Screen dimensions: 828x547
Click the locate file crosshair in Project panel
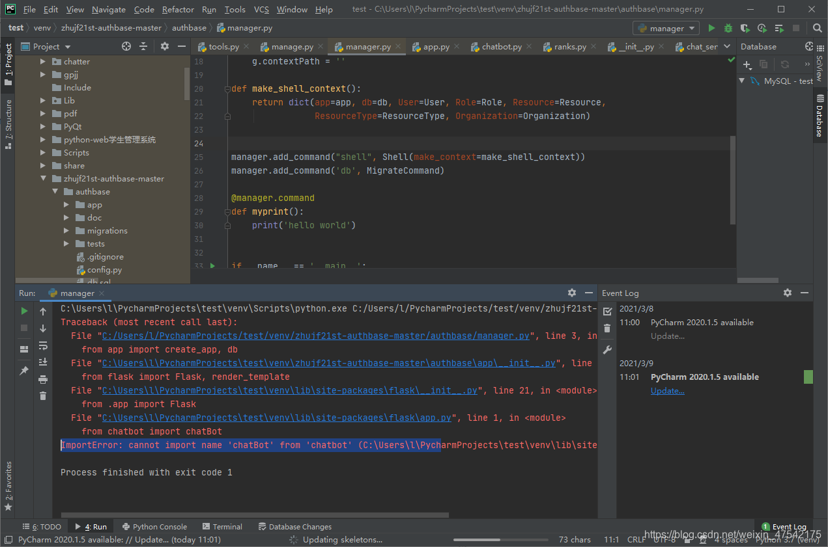pyautogui.click(x=126, y=46)
